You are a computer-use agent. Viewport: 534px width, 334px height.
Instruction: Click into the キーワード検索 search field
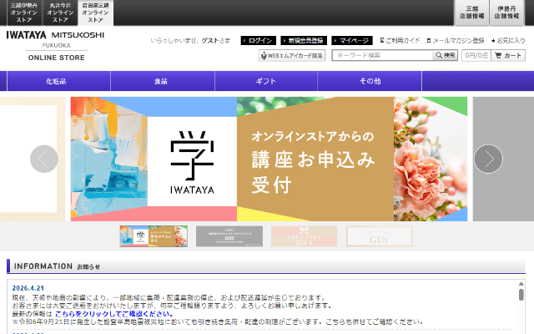click(x=383, y=55)
